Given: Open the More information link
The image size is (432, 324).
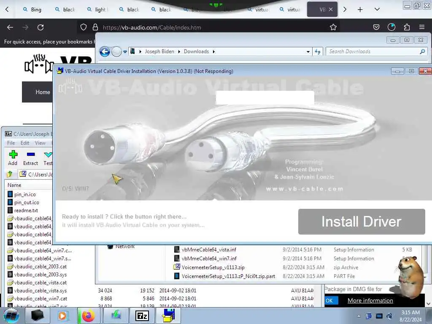Looking at the screenshot, I should [370, 300].
